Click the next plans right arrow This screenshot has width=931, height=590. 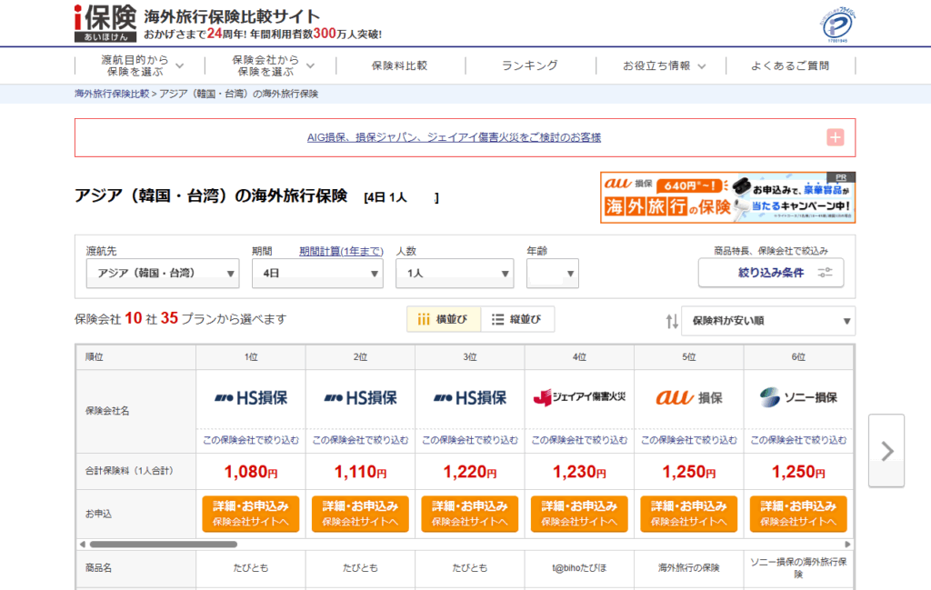(x=886, y=450)
